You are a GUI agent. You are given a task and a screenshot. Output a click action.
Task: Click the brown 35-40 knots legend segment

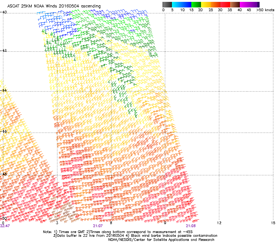pos(235,4)
